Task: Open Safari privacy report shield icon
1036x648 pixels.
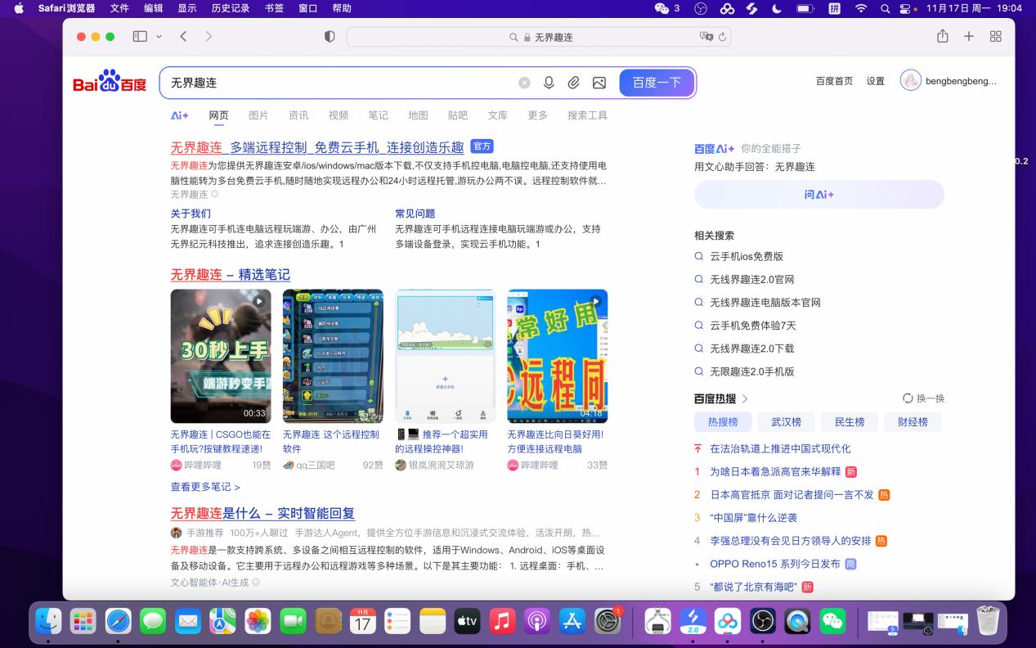Action: 330,36
